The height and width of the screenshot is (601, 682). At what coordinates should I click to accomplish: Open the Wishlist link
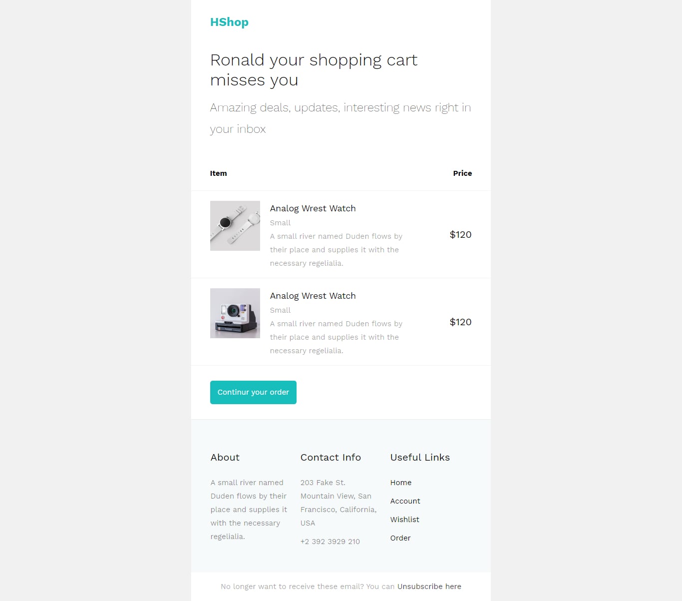pos(404,520)
